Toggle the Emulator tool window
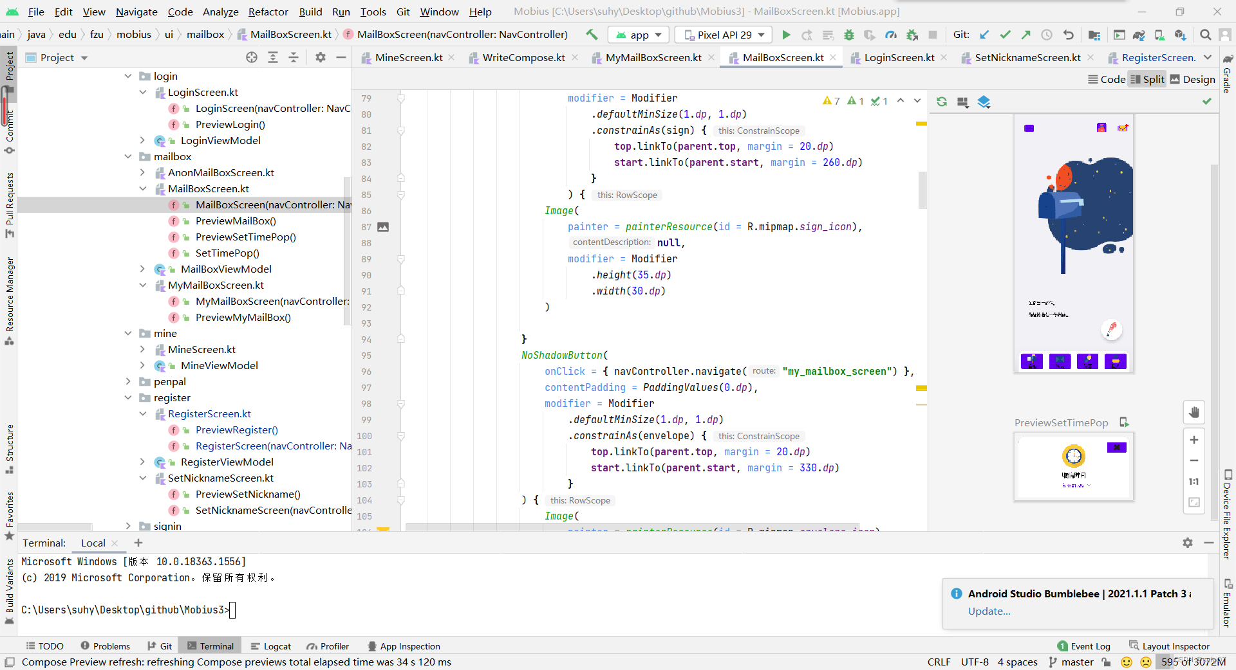The image size is (1236, 670). tap(1227, 603)
